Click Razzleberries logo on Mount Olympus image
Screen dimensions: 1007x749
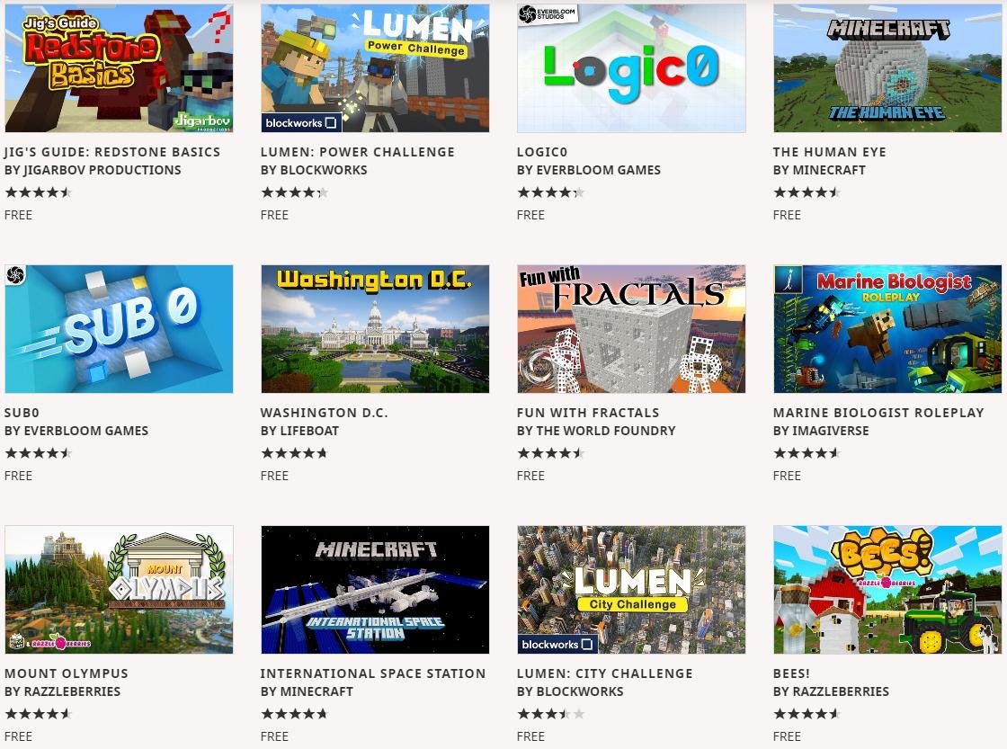pyautogui.click(x=50, y=642)
